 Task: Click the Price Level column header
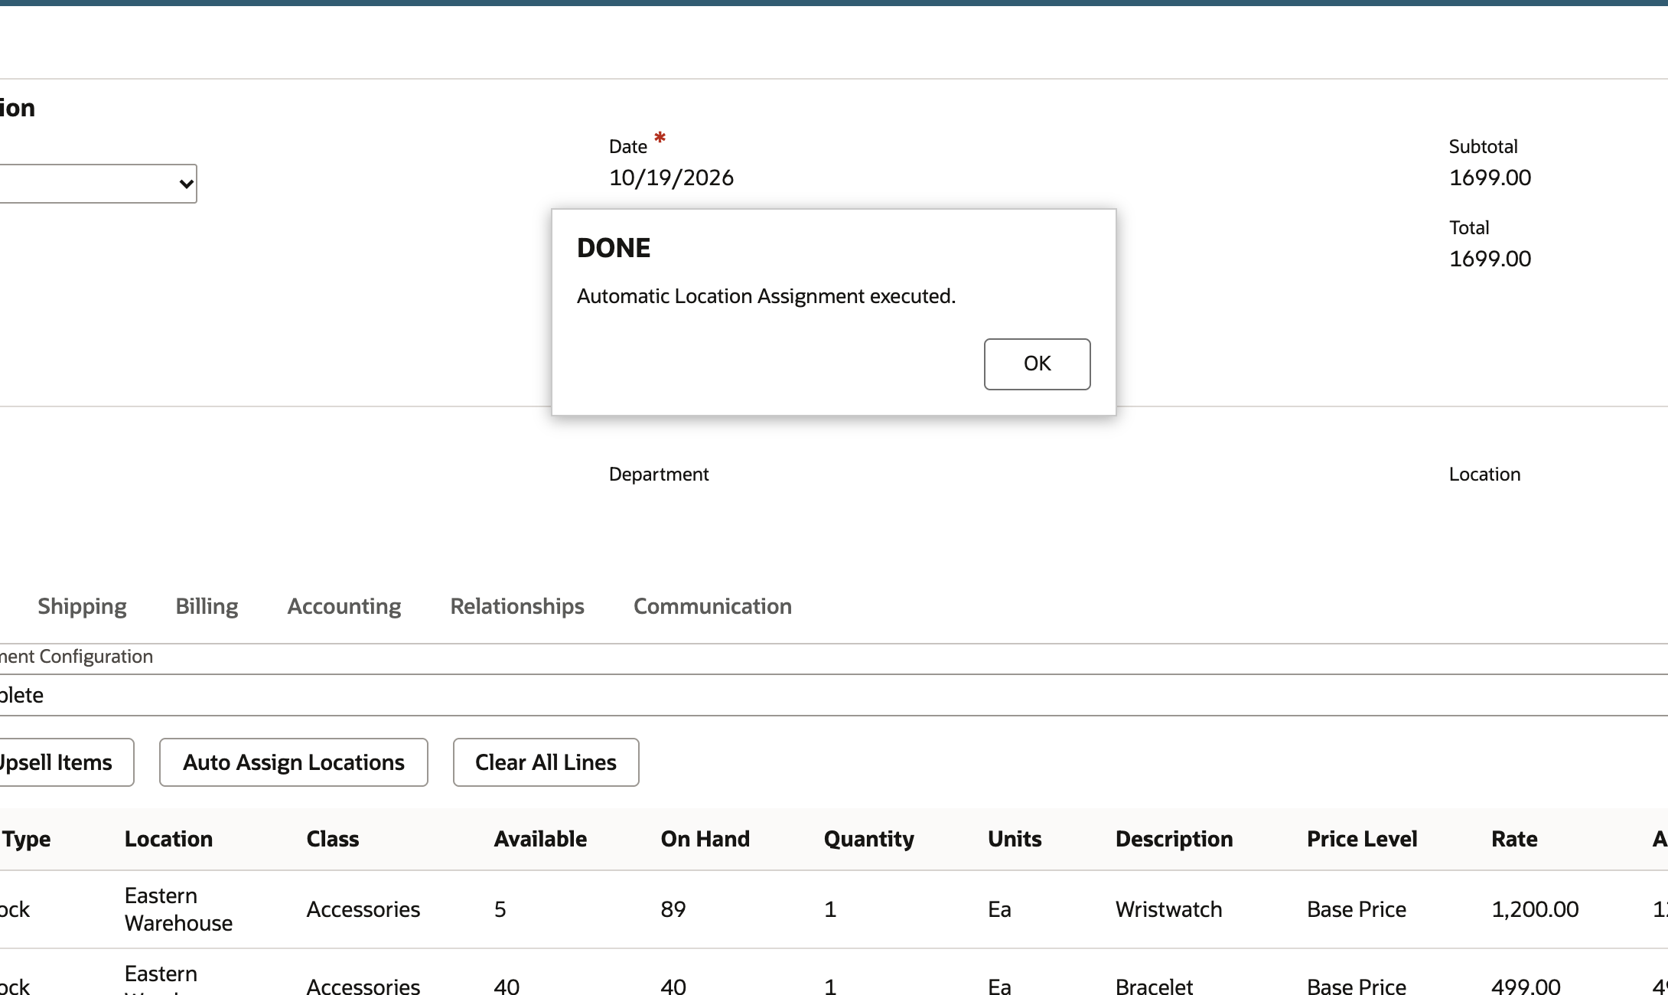point(1362,839)
